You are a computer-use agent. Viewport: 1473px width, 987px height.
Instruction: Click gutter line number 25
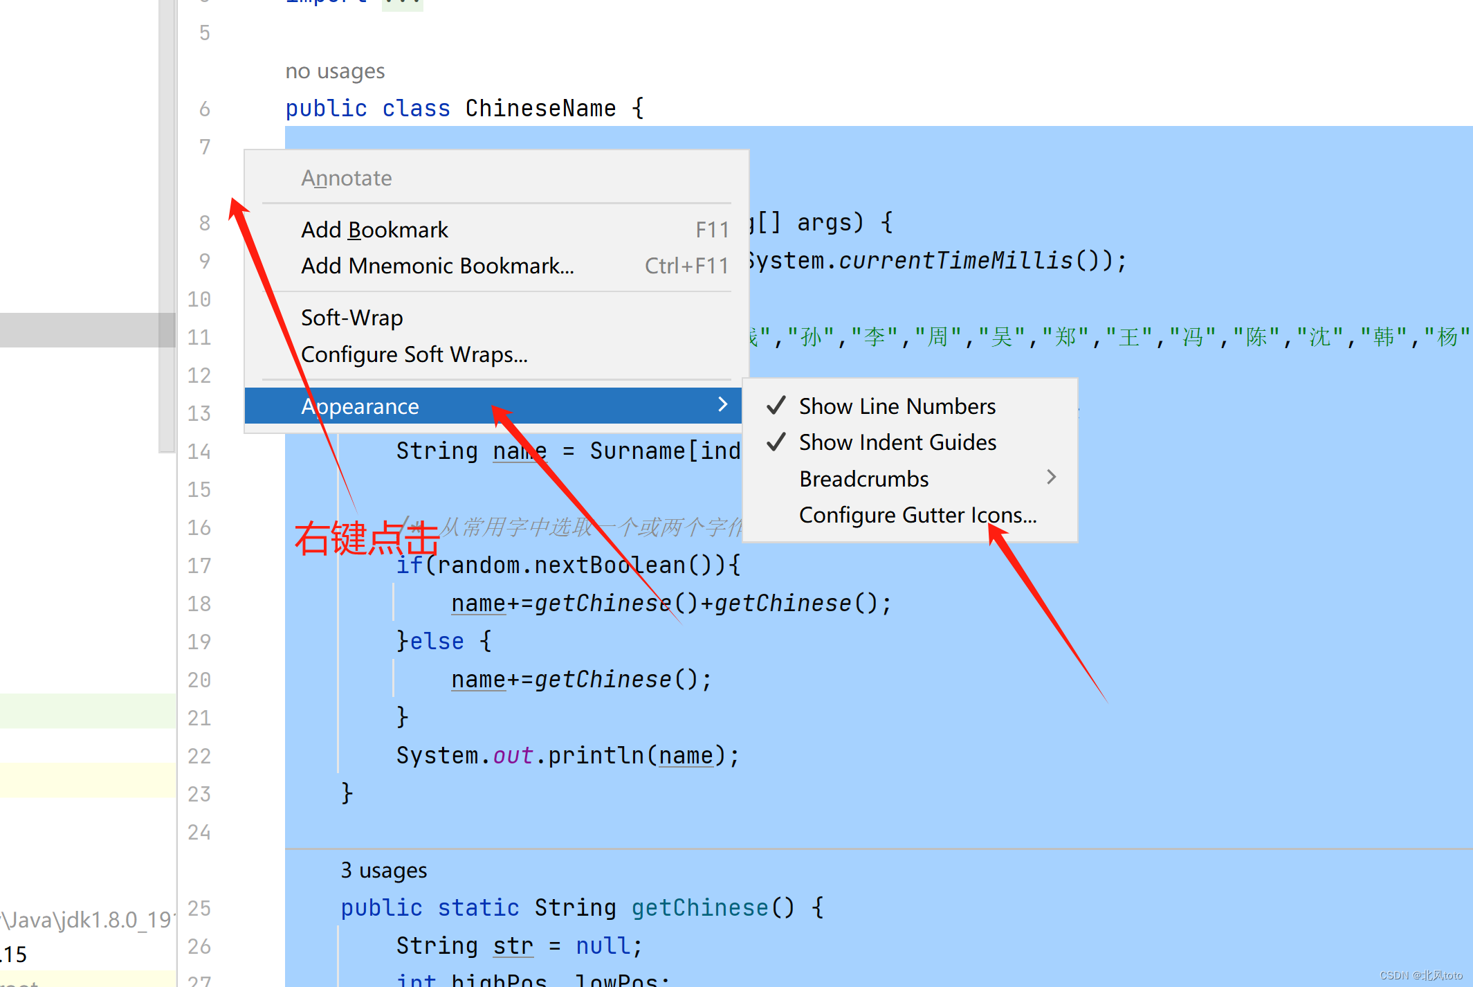pyautogui.click(x=199, y=908)
